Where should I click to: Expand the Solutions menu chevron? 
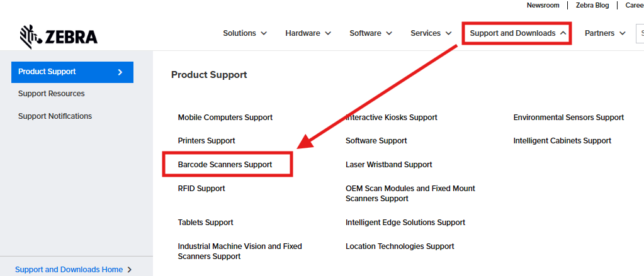click(x=264, y=33)
